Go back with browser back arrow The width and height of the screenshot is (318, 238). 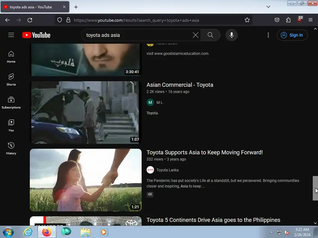[7, 20]
